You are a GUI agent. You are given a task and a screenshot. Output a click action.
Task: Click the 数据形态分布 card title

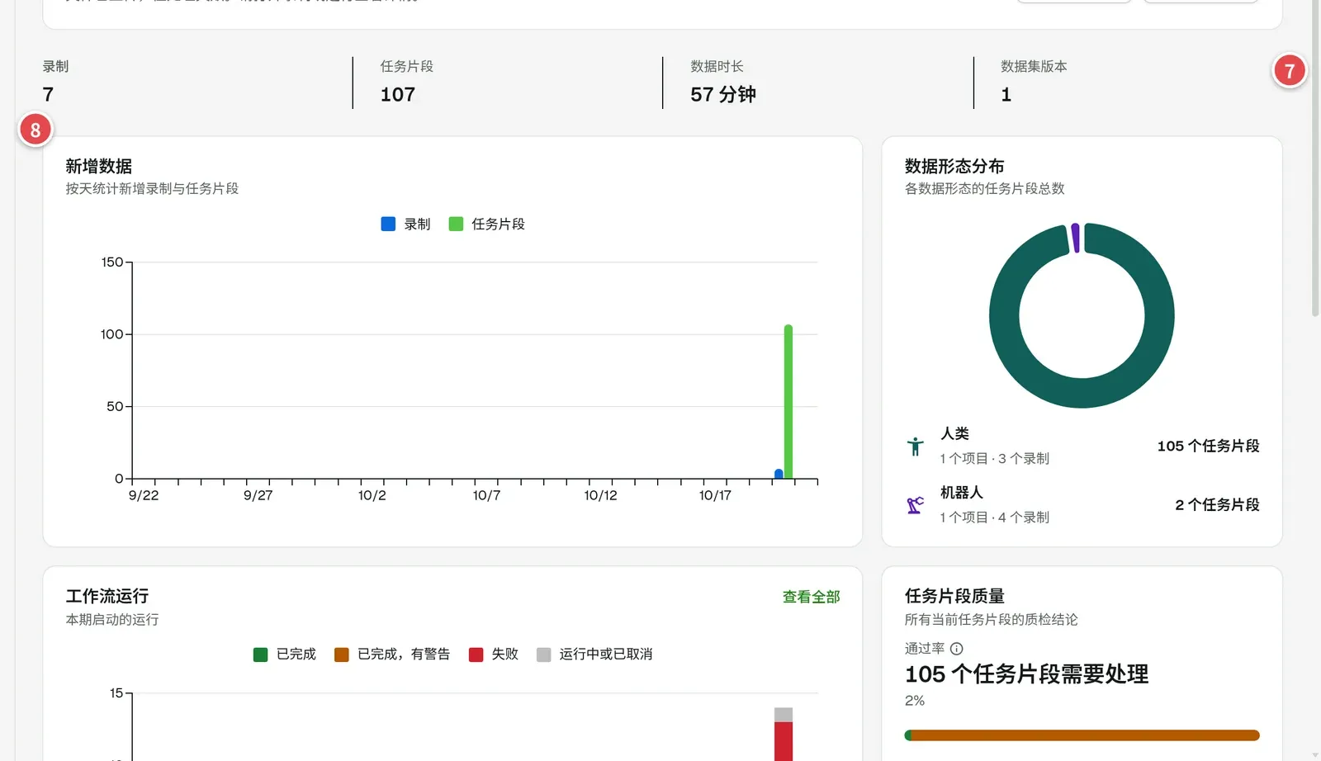[954, 167]
